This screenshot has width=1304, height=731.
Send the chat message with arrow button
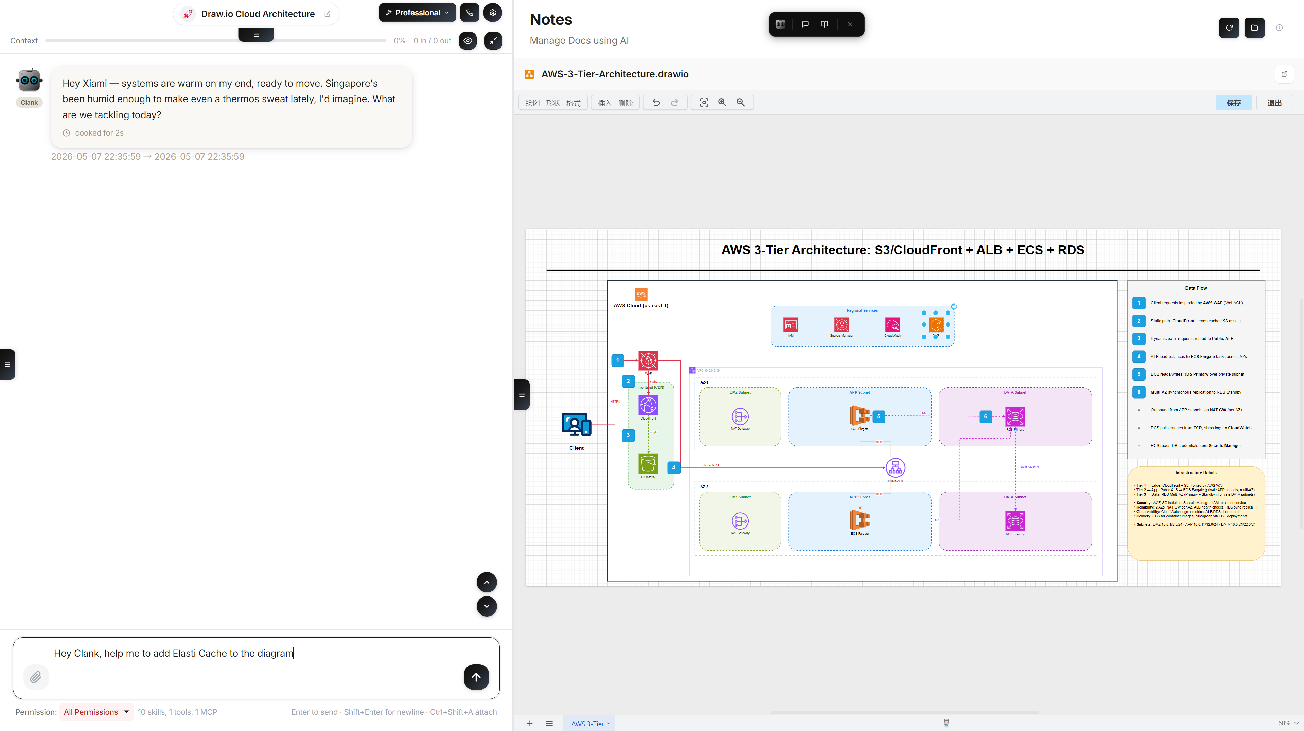point(476,677)
